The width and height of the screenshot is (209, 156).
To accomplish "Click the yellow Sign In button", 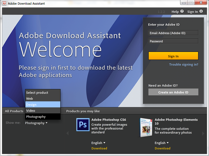I will point(173,56).
